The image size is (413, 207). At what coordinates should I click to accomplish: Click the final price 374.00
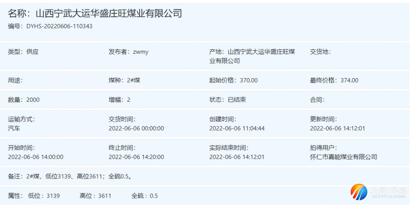click(x=349, y=80)
